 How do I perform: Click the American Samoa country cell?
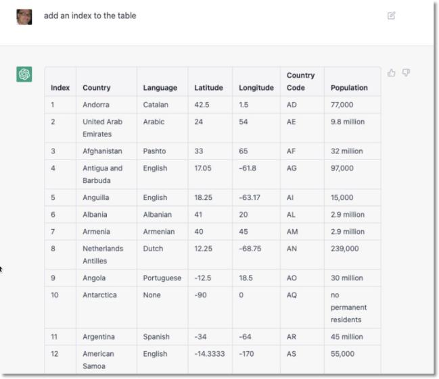(99, 359)
